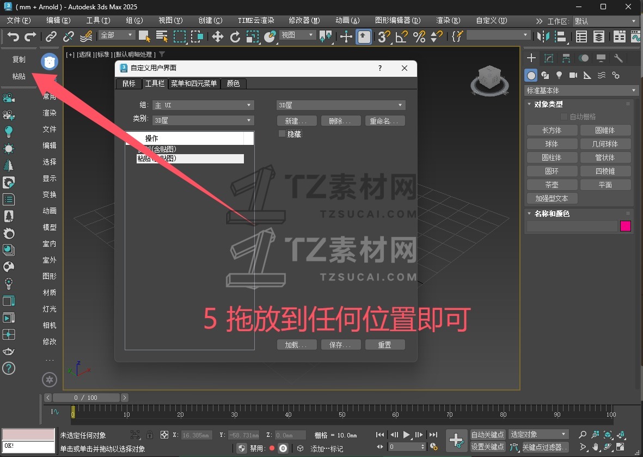
Task: Toggle Percent Snap icon
Action: tap(419, 37)
